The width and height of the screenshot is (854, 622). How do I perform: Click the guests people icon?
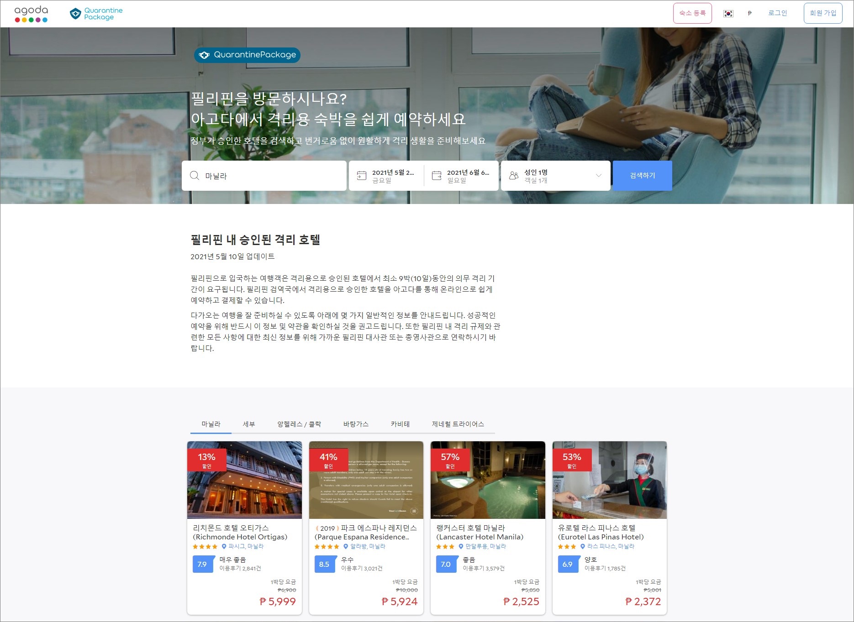coord(514,176)
